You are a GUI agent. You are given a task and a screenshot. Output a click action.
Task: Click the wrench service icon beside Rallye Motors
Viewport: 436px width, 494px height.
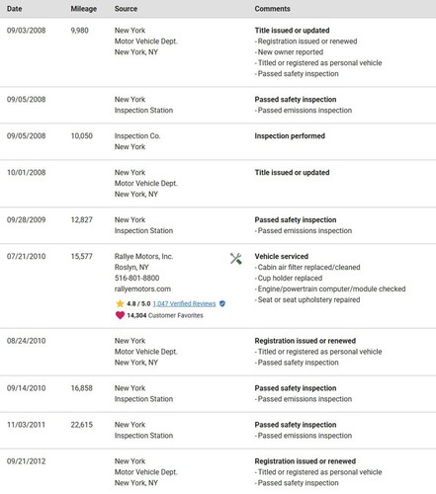[x=236, y=259]
